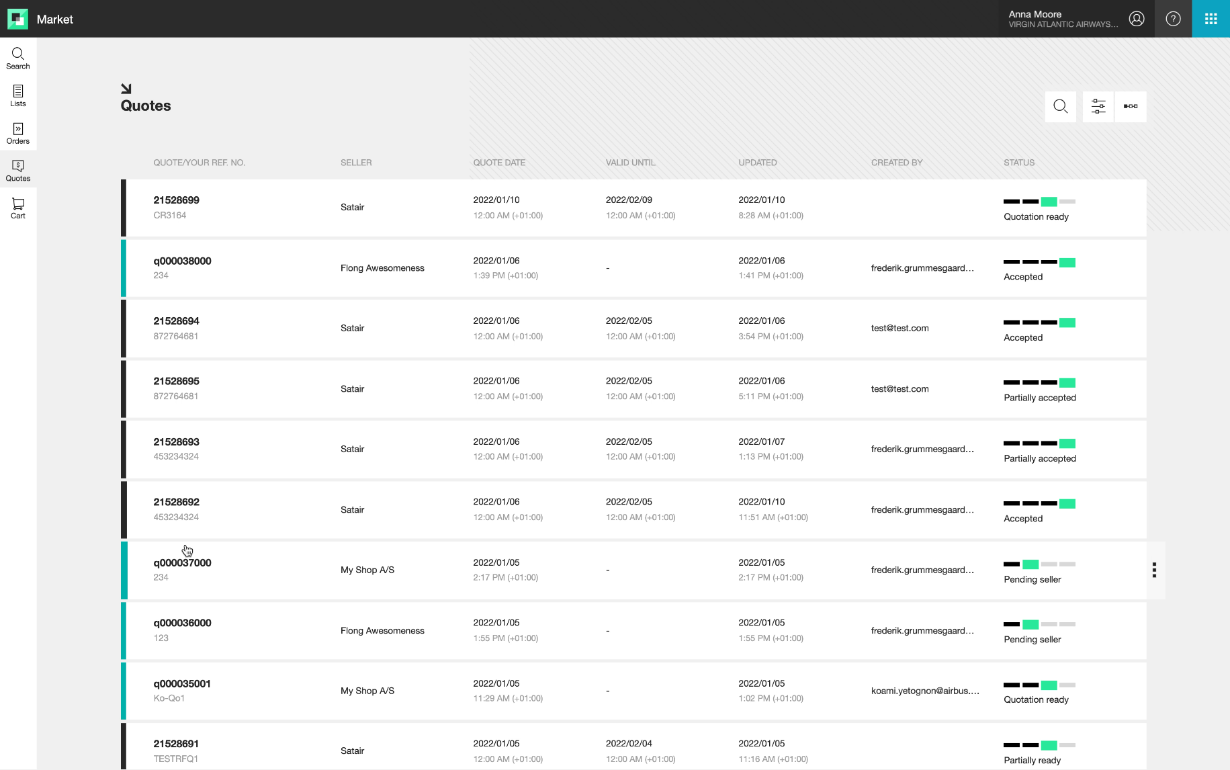1230x770 pixels.
Task: Click the Quotes page heading
Action: coord(146,105)
